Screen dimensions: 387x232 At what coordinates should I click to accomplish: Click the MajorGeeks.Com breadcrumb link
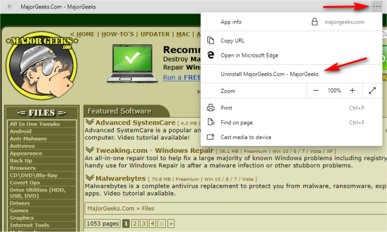pyautogui.click(x=111, y=208)
